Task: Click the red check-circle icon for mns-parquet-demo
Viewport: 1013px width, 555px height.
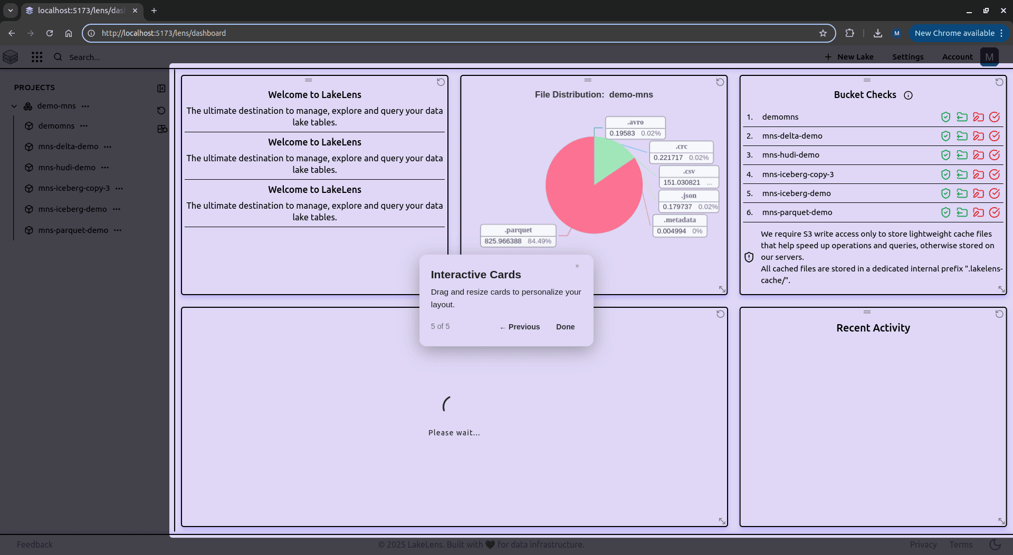Action: (x=995, y=212)
